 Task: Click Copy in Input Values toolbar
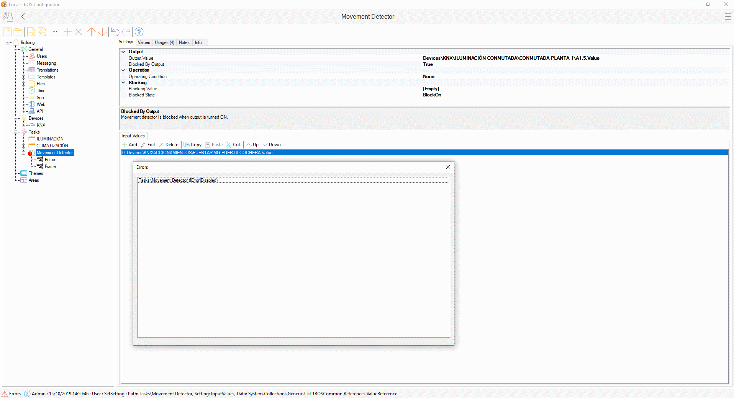[193, 145]
